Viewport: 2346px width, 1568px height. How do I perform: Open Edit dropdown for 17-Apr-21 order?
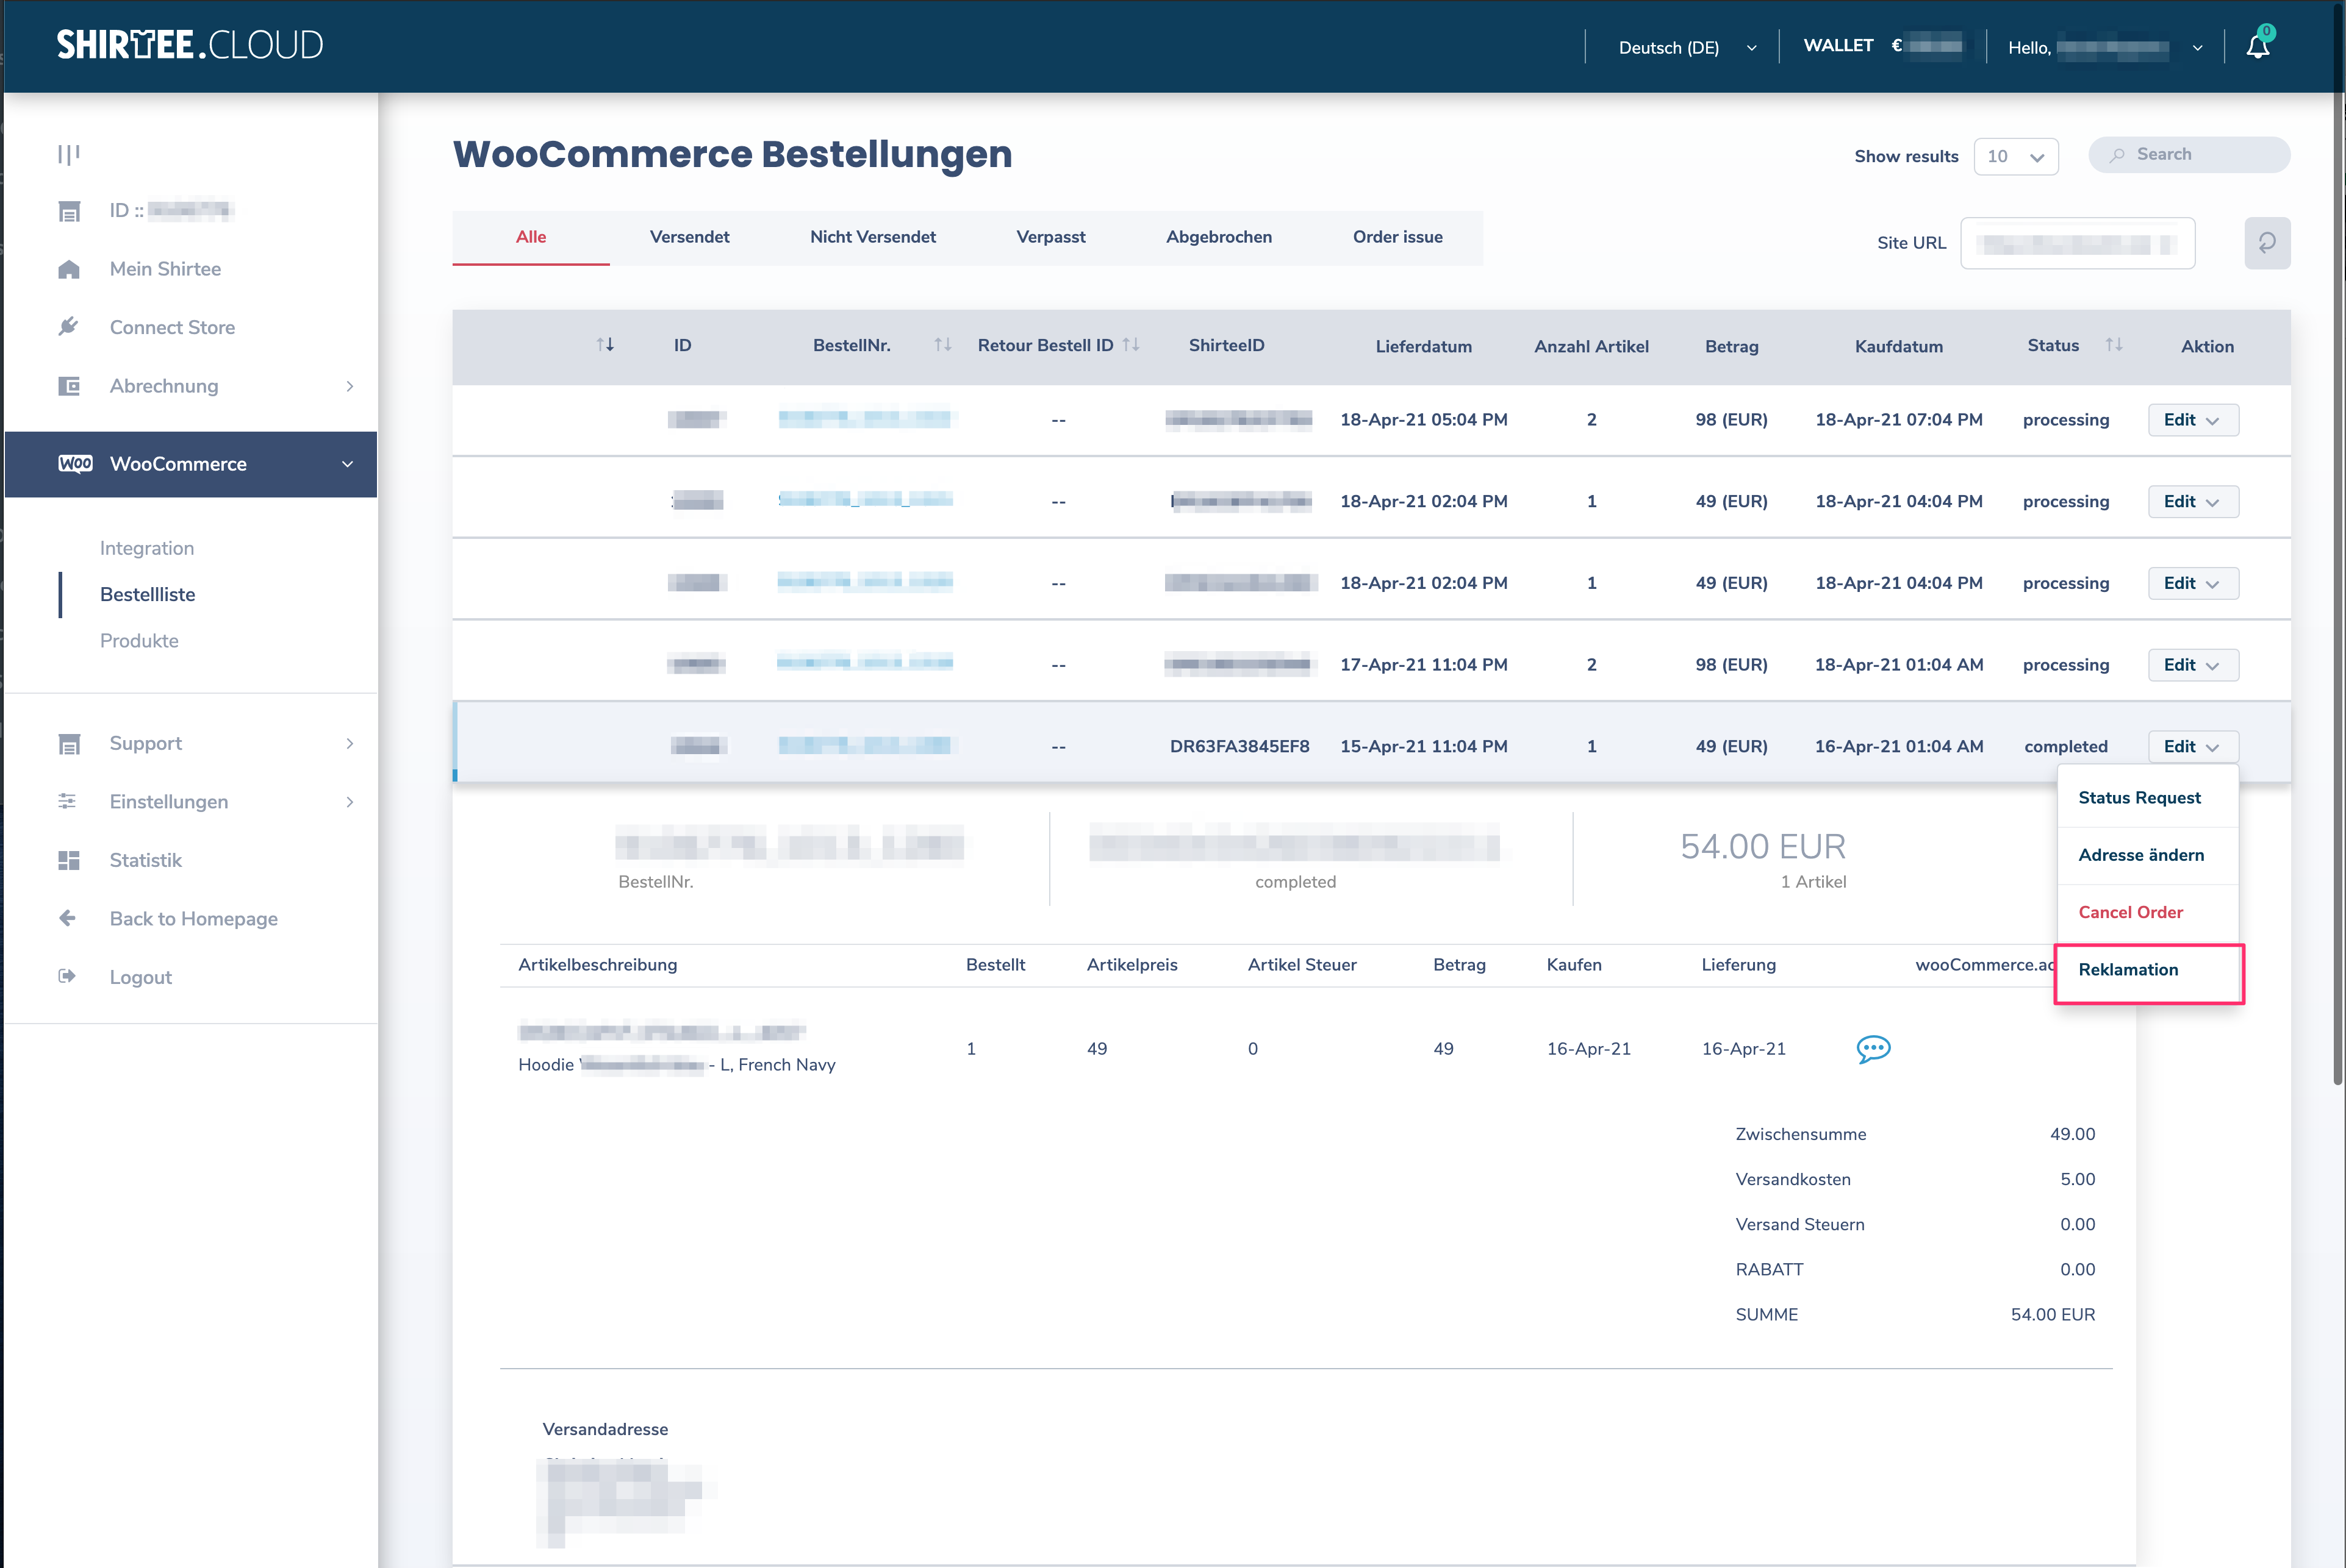coord(2192,665)
